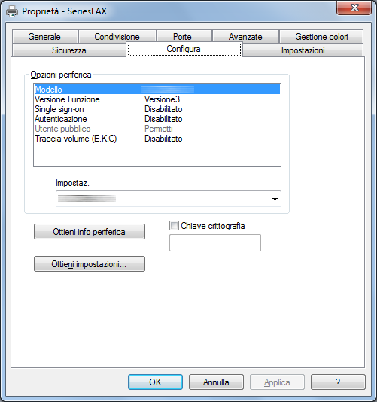Open the Impostazioni tab
Image resolution: width=377 pixels, height=402 pixels.
(303, 50)
